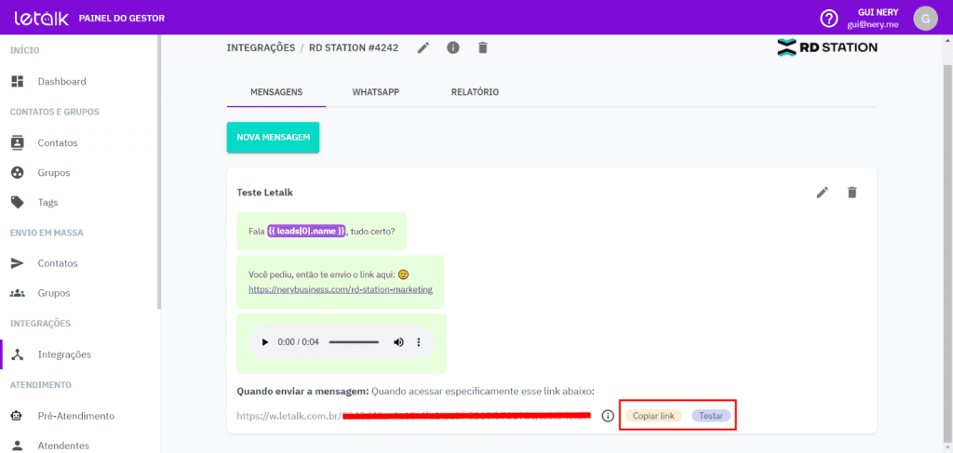Image resolution: width=953 pixels, height=453 pixels.
Task: Click the Integrações sidebar icon
Action: tap(18, 354)
